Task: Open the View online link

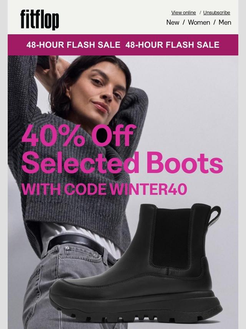Action: point(184,13)
